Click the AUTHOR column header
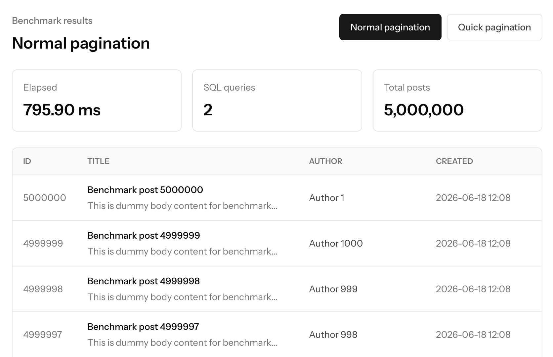The height and width of the screenshot is (357, 553). point(326,161)
